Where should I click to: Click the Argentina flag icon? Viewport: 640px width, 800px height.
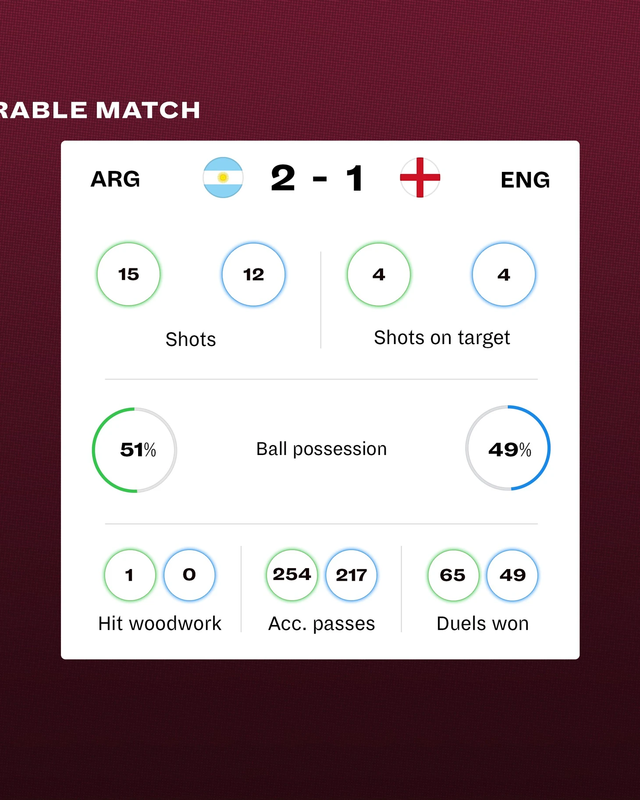[x=223, y=178]
